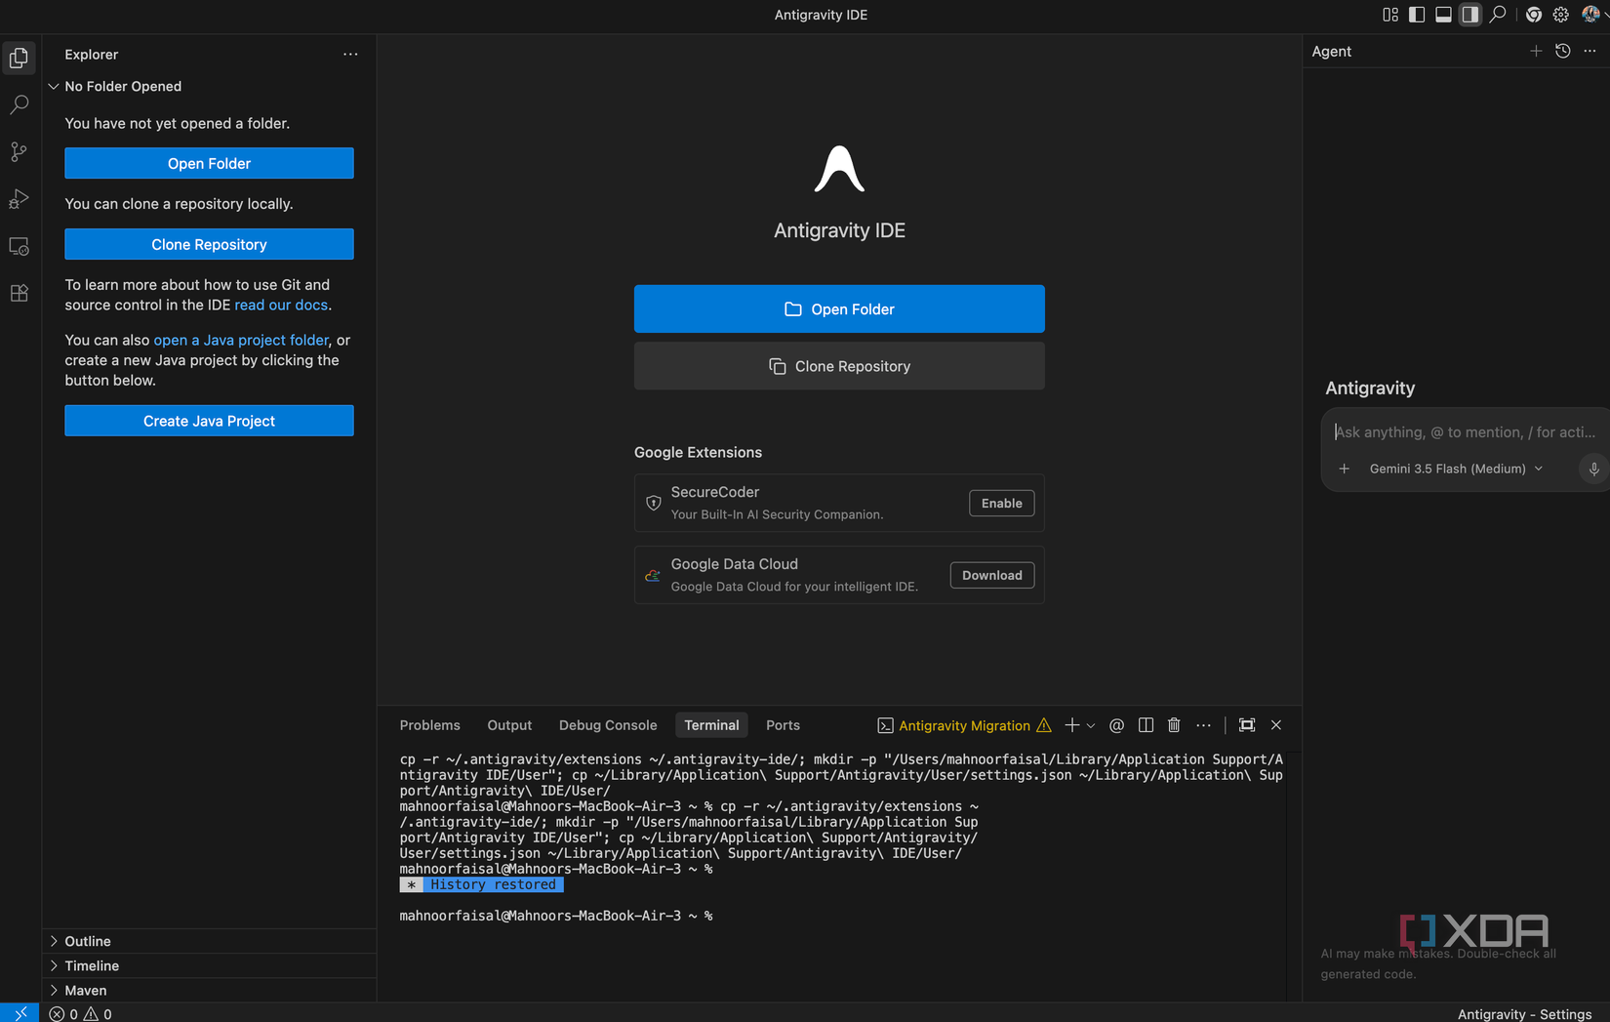This screenshot has width=1610, height=1022.
Task: Click the center blue Open Folder button
Action: [x=839, y=309]
